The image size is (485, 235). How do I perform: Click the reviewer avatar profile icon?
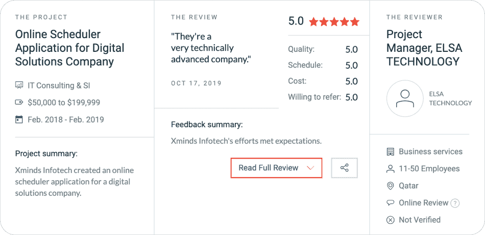point(405,99)
